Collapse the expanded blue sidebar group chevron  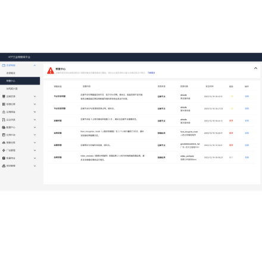tap(35, 65)
